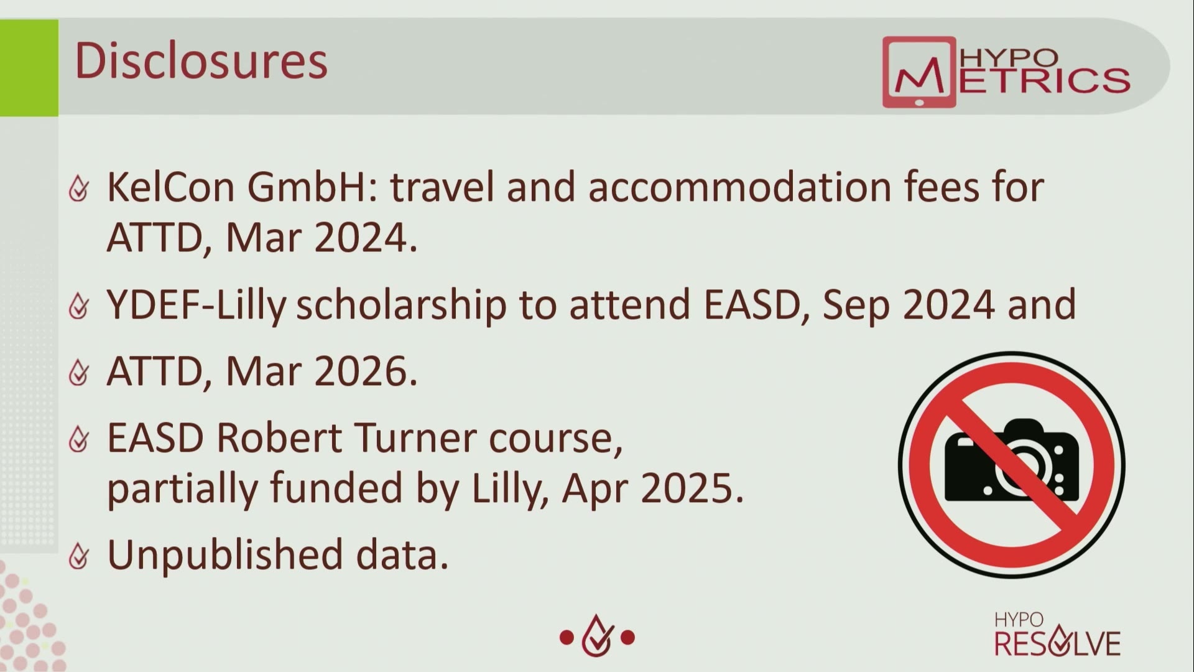The image size is (1194, 672).
Task: Click the HypoResolve logo at bottom right
Action: pos(1057,634)
